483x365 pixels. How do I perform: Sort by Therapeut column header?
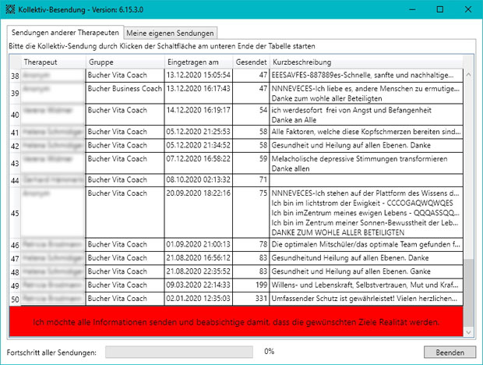tap(53, 62)
